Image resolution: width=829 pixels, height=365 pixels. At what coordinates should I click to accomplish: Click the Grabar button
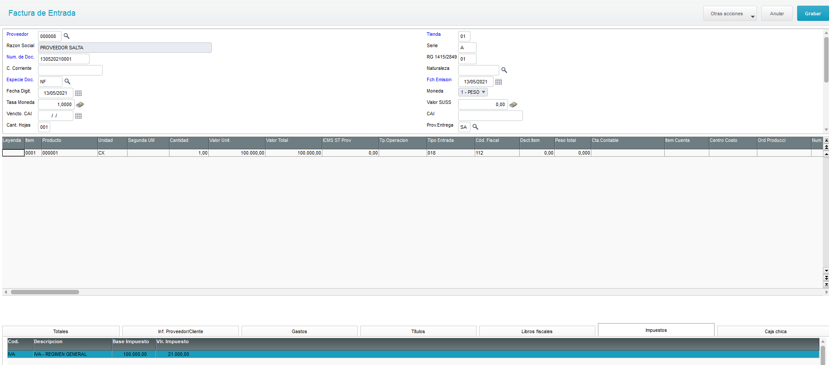click(x=813, y=14)
